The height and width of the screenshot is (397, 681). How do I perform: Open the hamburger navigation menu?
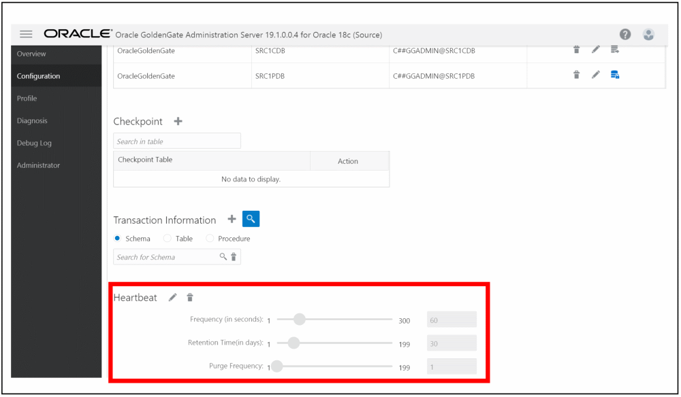(x=26, y=34)
